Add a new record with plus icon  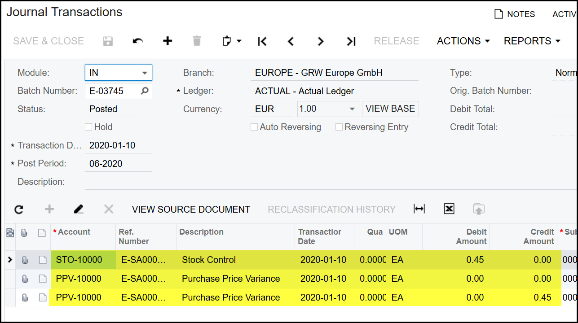pos(168,41)
